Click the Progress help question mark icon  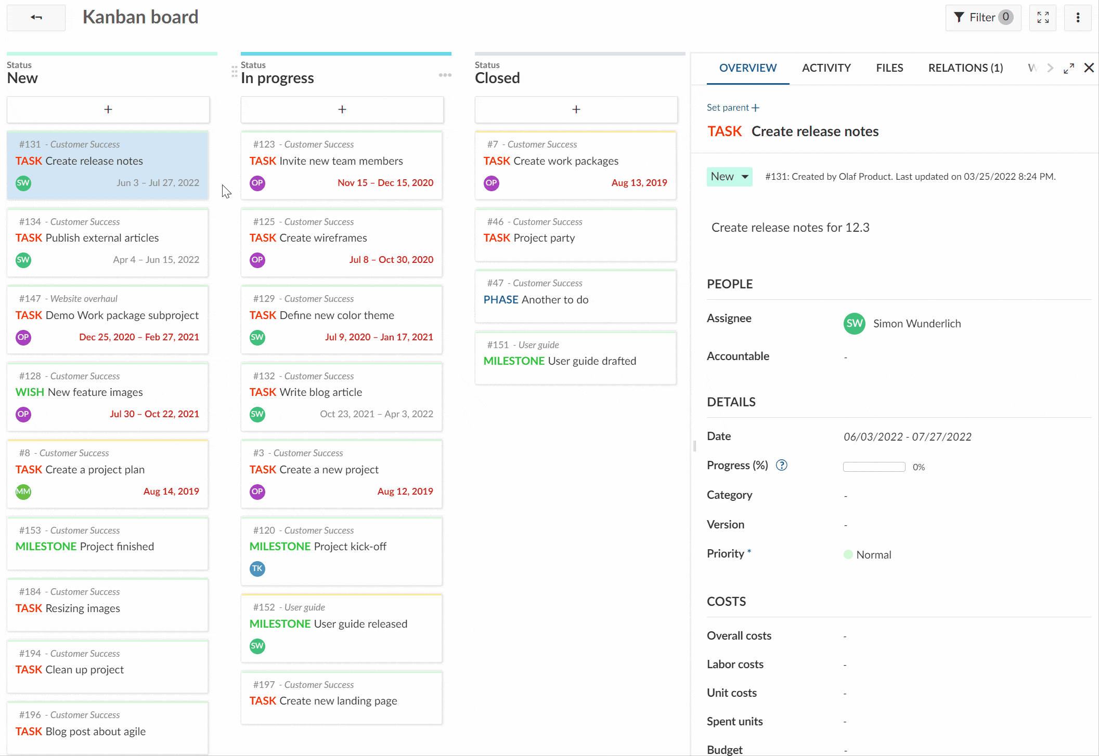(781, 465)
